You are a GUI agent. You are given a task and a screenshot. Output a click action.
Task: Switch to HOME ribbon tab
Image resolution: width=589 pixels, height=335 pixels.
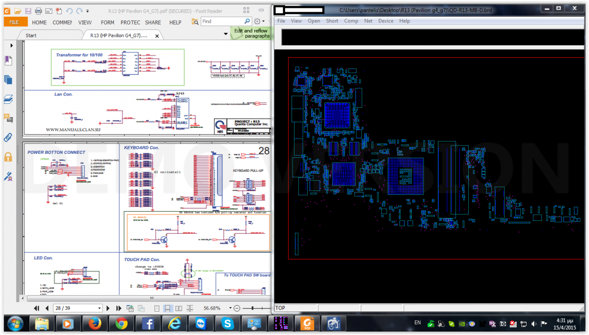(x=39, y=22)
